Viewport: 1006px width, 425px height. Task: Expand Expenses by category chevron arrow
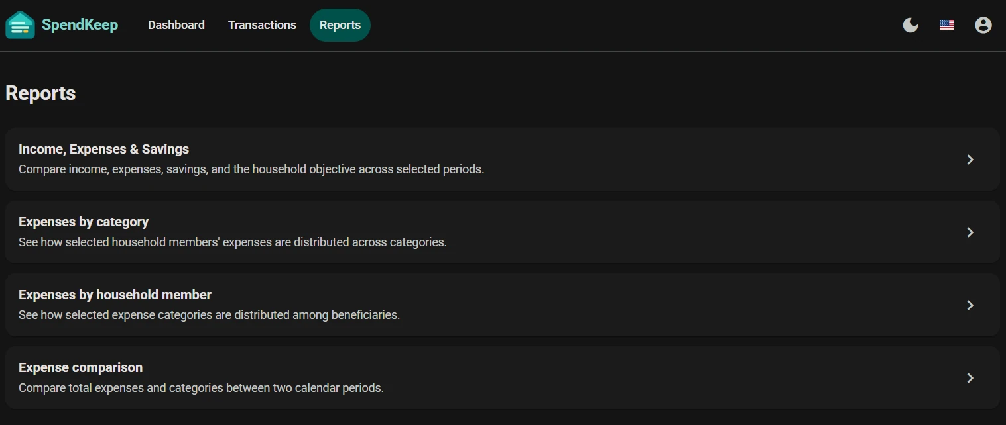[x=970, y=232]
